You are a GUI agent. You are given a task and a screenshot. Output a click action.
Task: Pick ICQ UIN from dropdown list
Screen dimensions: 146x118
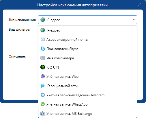click(87, 67)
